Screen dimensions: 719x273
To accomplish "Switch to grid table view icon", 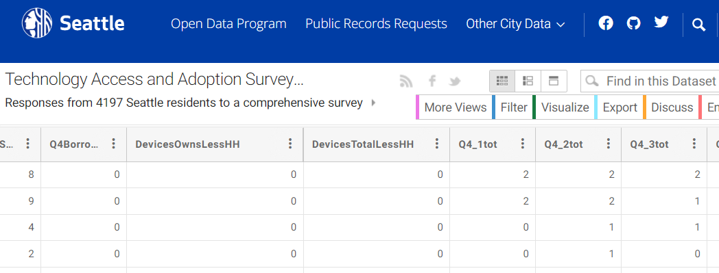I will coord(502,81).
